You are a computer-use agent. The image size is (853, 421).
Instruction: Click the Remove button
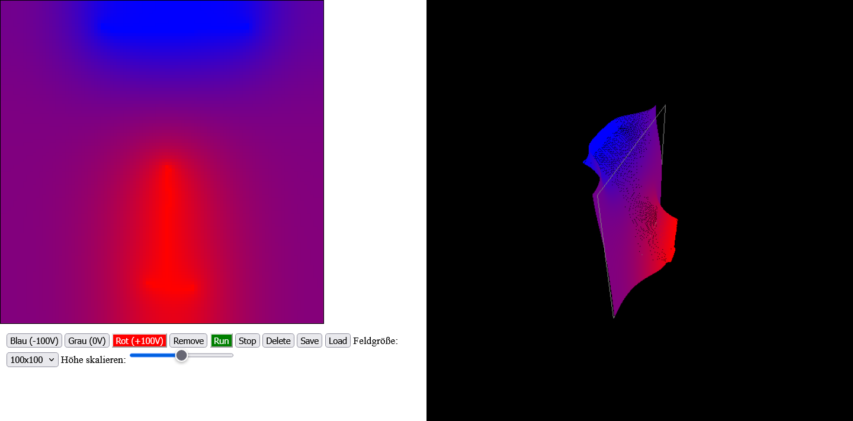pos(188,340)
